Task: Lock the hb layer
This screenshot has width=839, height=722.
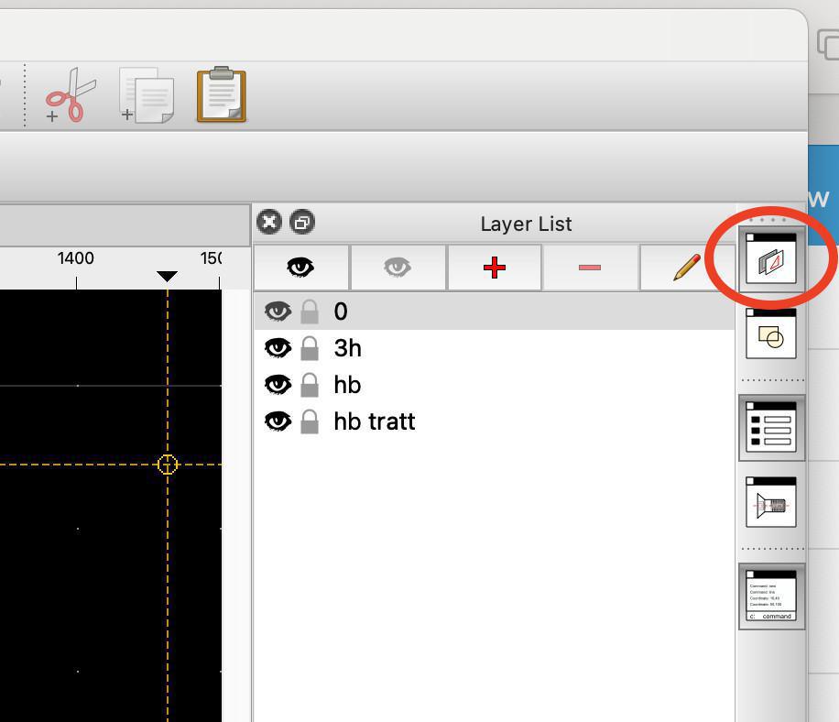Action: point(310,385)
